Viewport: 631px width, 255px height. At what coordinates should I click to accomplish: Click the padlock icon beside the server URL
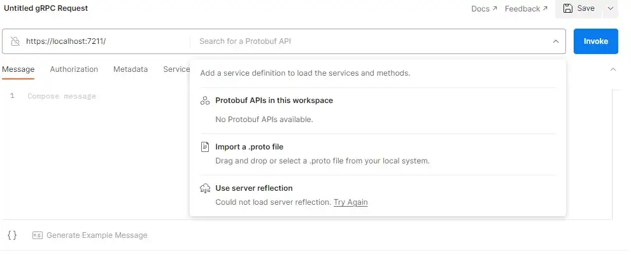(x=15, y=41)
